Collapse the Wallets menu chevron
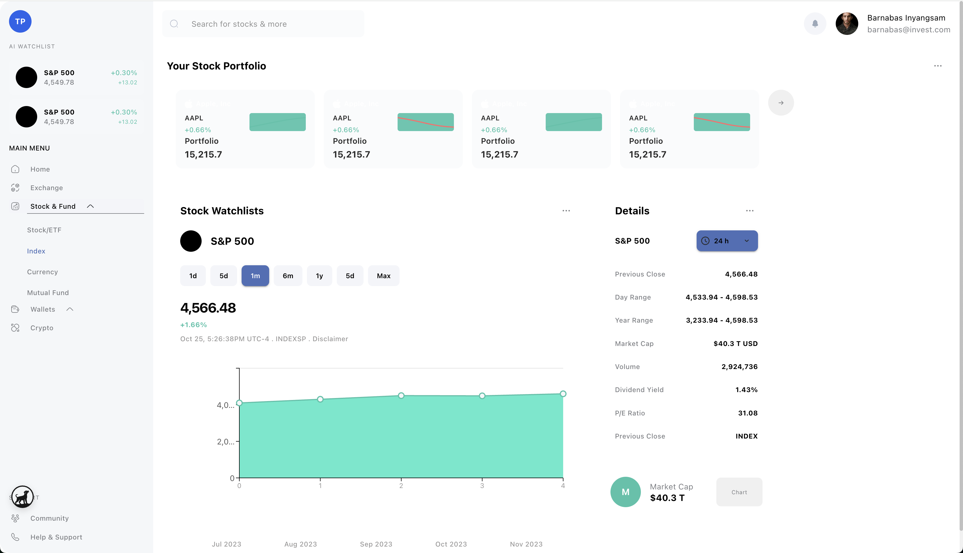This screenshot has height=553, width=963. click(x=70, y=309)
